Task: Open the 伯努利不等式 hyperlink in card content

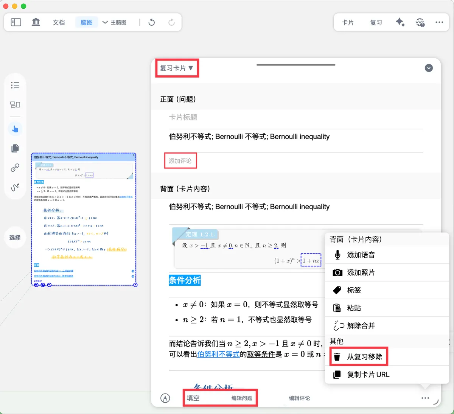Action: 218,355
